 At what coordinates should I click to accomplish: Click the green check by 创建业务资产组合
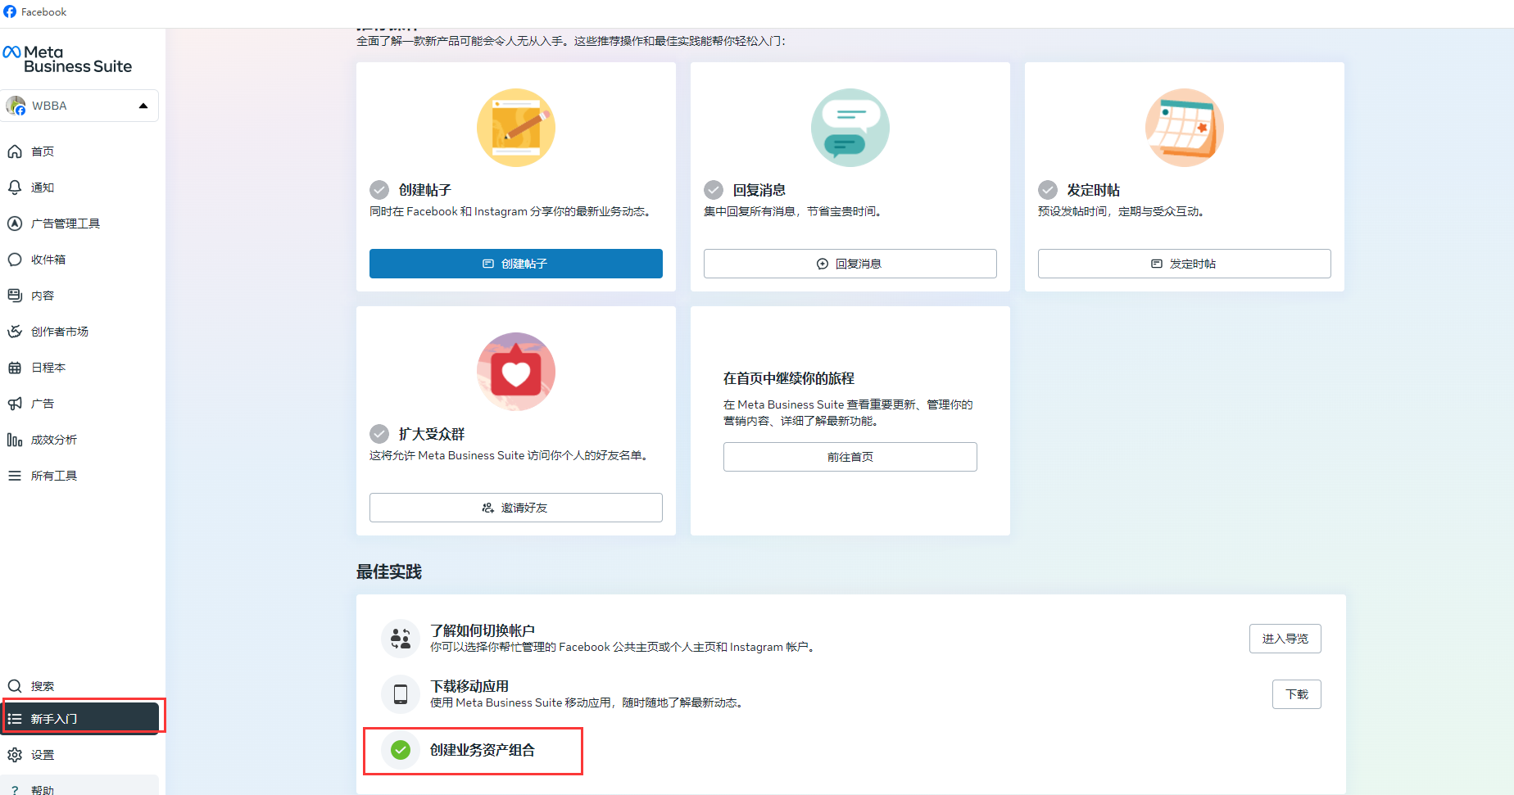click(x=401, y=750)
